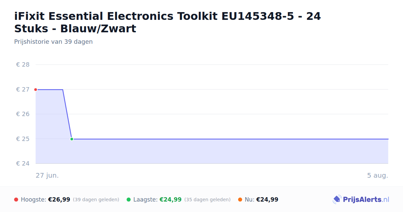Click the 27 jun. start date label

47,175
